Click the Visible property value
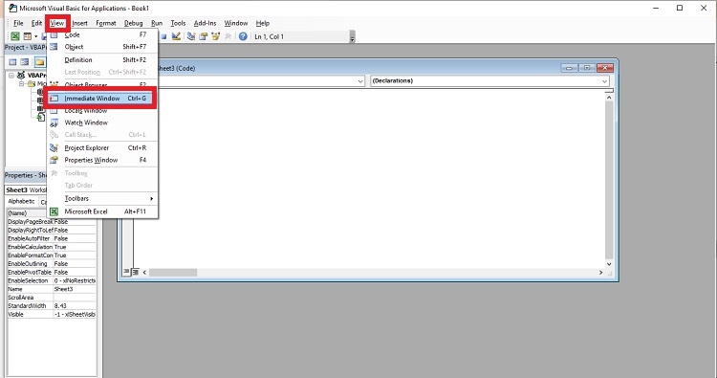Screen dimensions: 717x378 (75, 315)
